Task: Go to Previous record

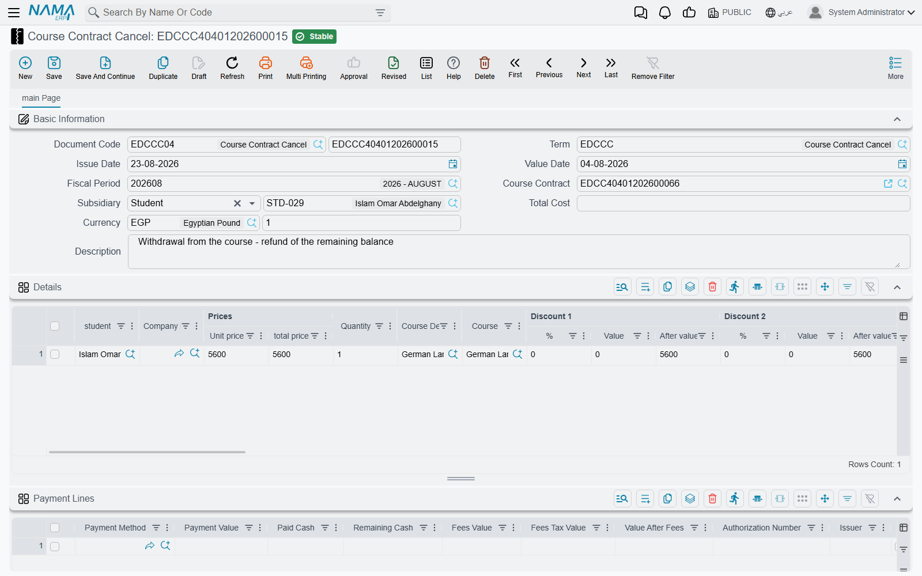Action: click(x=549, y=67)
